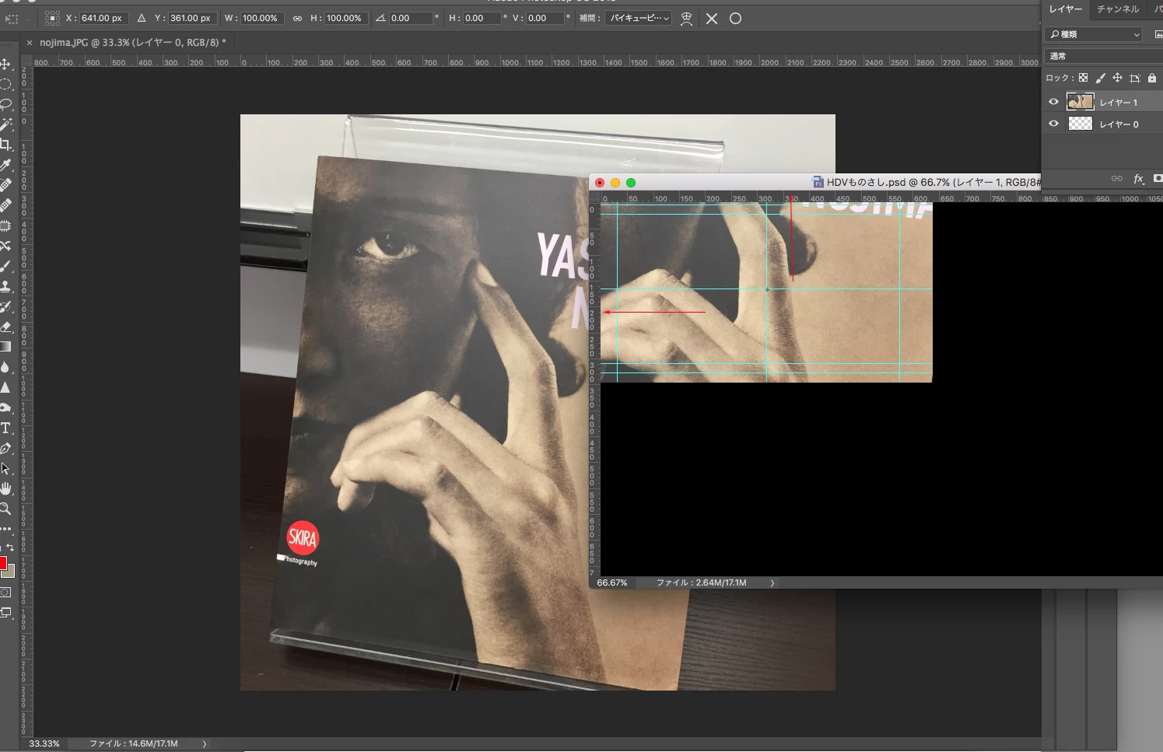
Task: Lock all attributes with padlock icon
Action: [x=1152, y=78]
